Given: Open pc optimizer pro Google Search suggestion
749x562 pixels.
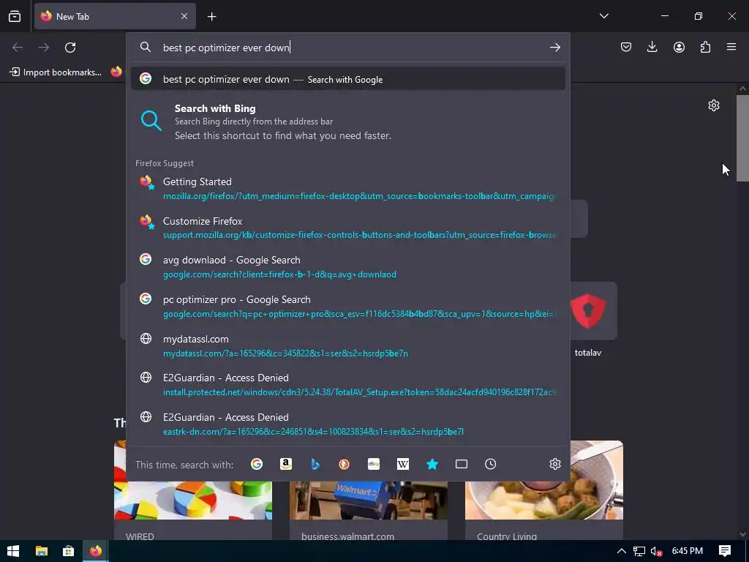Looking at the screenshot, I should (x=347, y=307).
